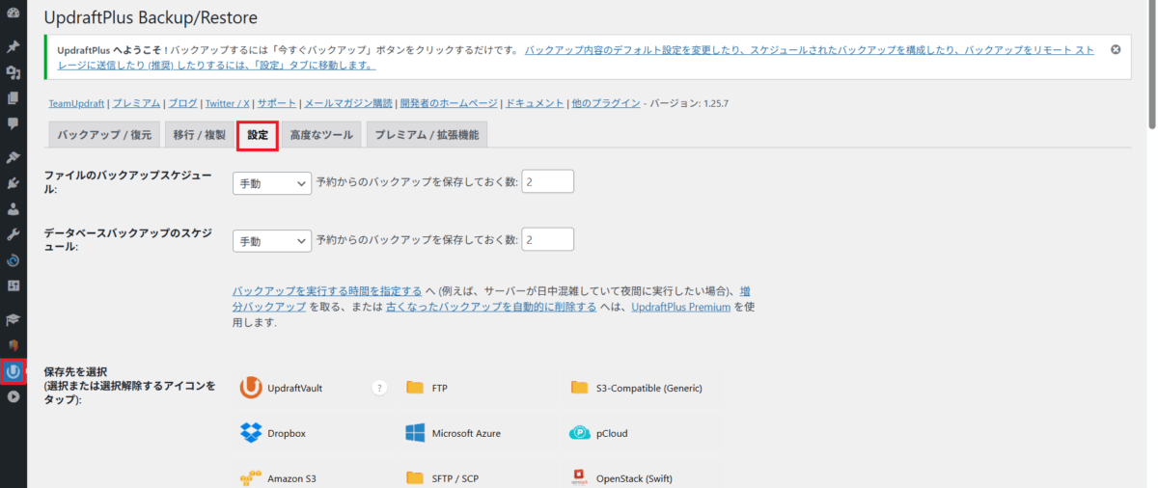Switch to 移行 / 複製 tab
Image resolution: width=1158 pixels, height=488 pixels.
point(199,135)
